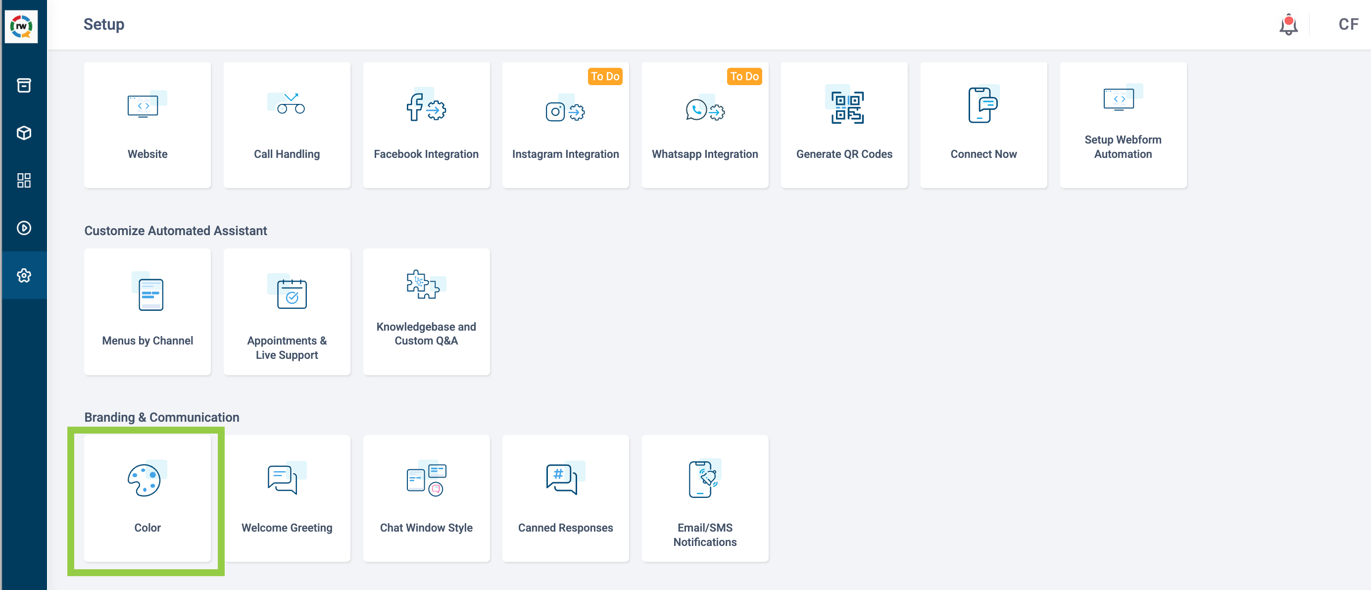1371x590 pixels.
Task: Open the Canned Responses tile
Action: tap(565, 498)
